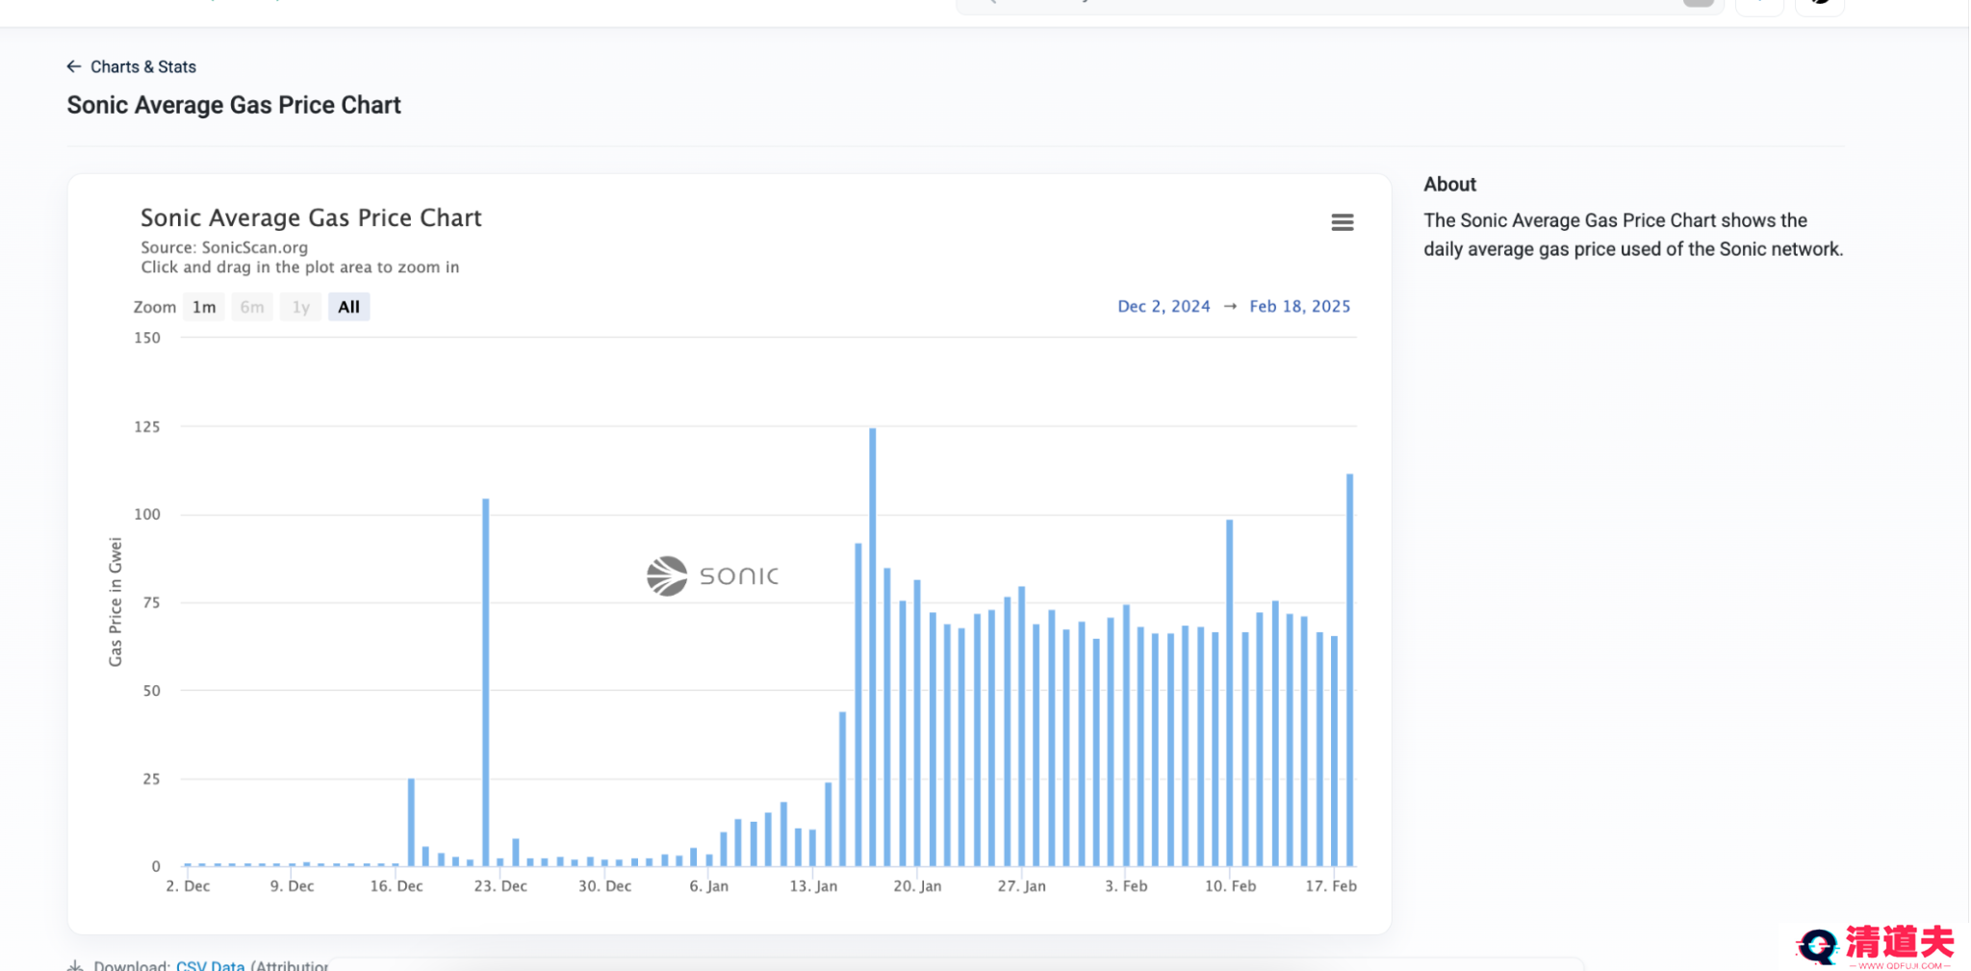Click the right arrow between the date range

(x=1230, y=306)
